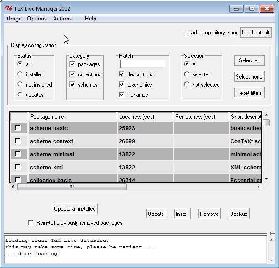Select Status 'all' radio button

(20, 64)
